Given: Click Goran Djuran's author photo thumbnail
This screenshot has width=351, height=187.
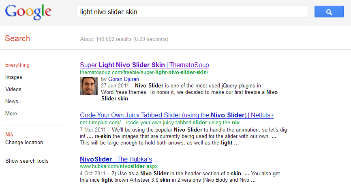Looking at the screenshot, I should click(x=89, y=85).
